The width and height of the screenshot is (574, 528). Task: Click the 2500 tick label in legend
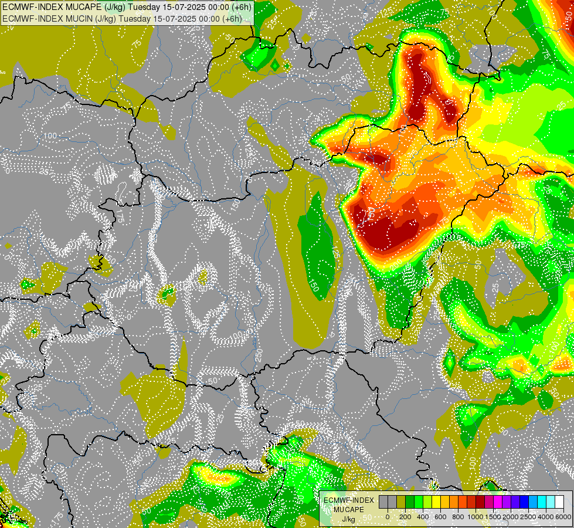[x=528, y=517]
